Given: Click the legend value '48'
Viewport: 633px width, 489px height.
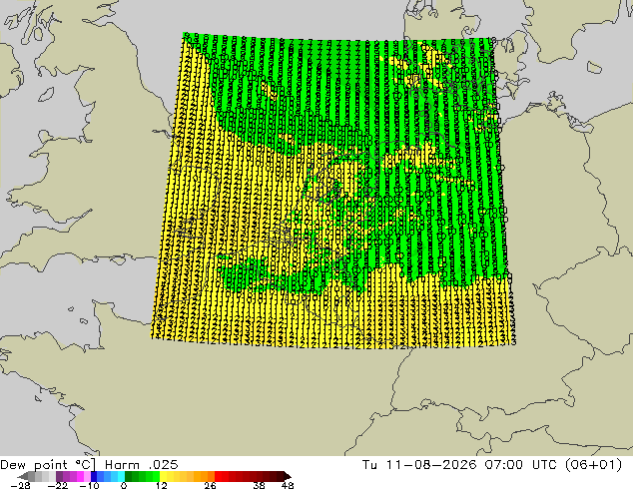Looking at the screenshot, I should point(288,485).
